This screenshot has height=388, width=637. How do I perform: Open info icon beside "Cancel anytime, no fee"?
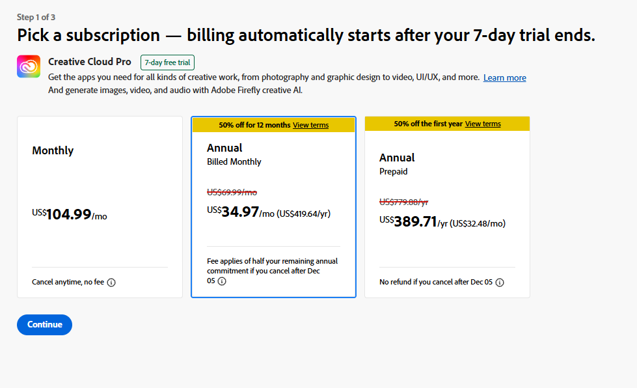(111, 283)
